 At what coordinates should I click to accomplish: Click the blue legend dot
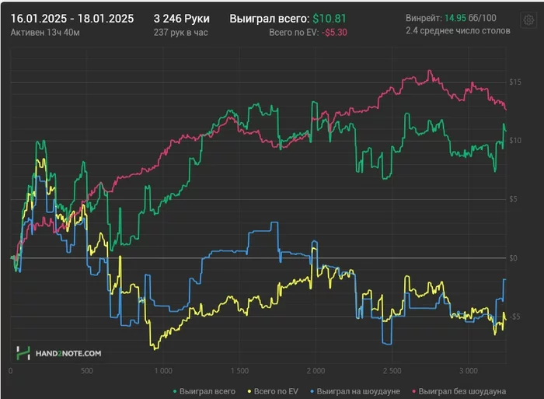[312, 392]
